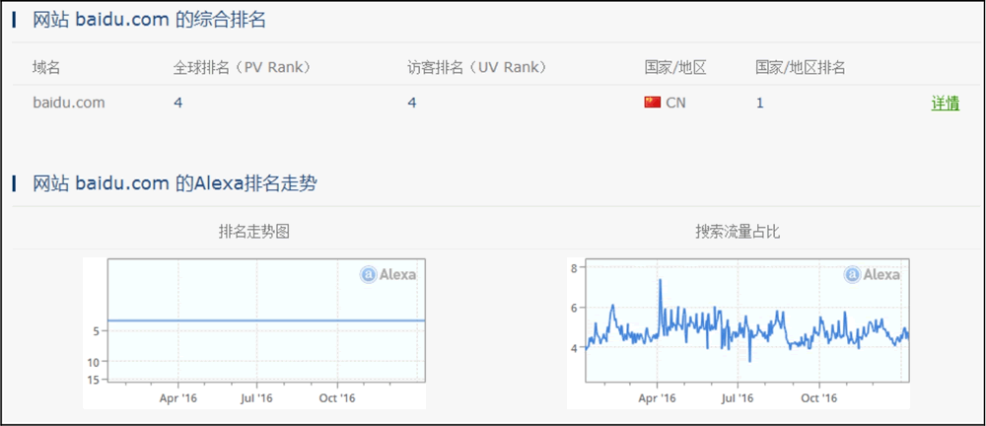Screen dimensions: 986x426
Task: Click Apr '16 label on ranking trend chart
Action: [177, 398]
